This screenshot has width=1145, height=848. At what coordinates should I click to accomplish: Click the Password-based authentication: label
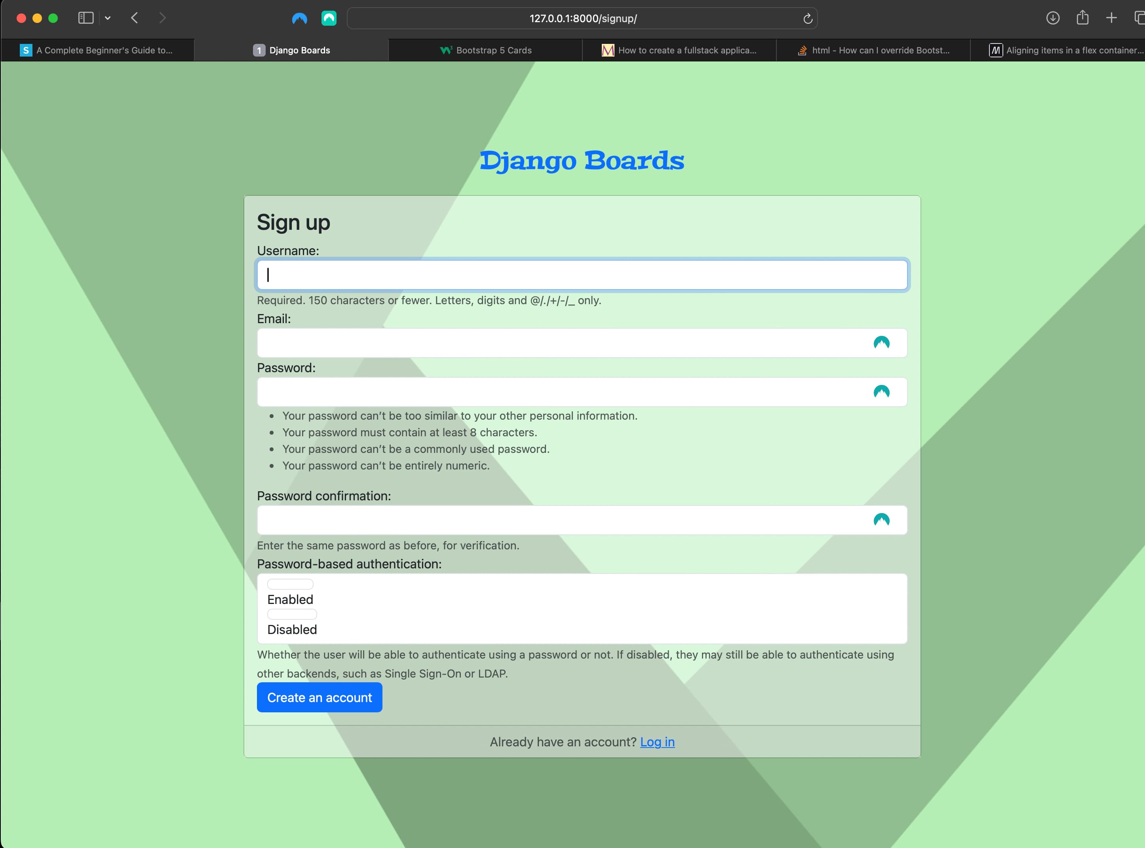(349, 564)
